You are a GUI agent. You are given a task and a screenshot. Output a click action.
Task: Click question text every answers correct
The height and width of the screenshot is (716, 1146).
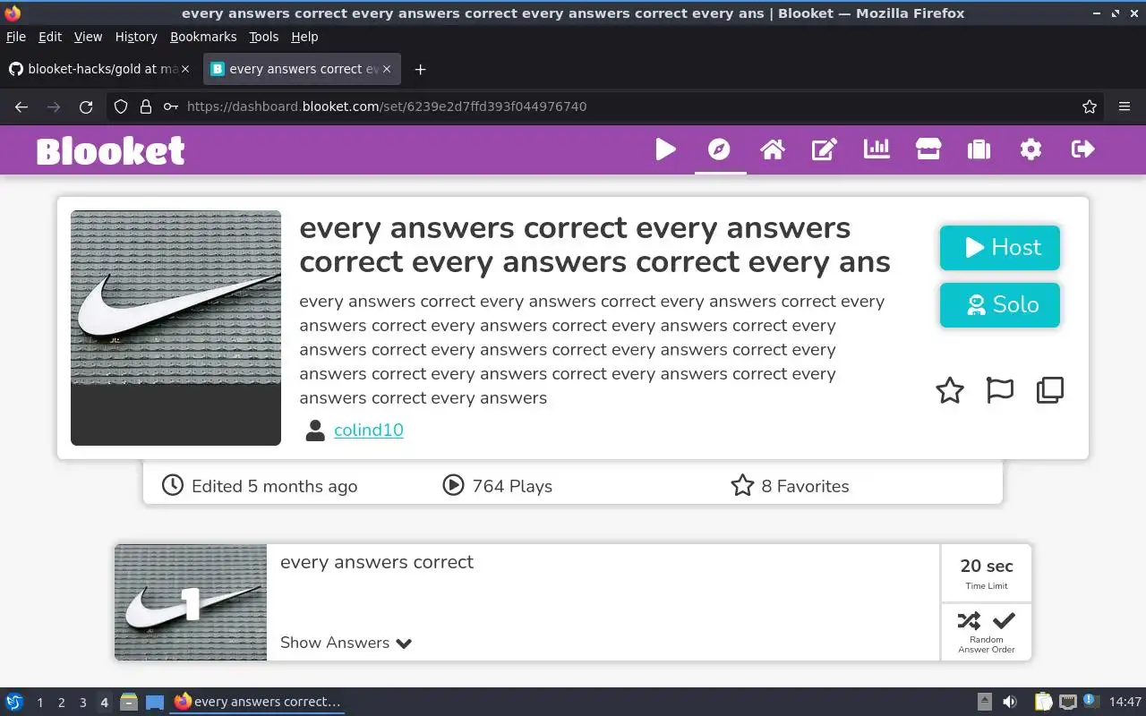pos(376,562)
